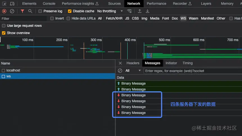This screenshot has height=136, width=242.
Task: Toggle the red filter funnel icon
Action: coord(22,11)
